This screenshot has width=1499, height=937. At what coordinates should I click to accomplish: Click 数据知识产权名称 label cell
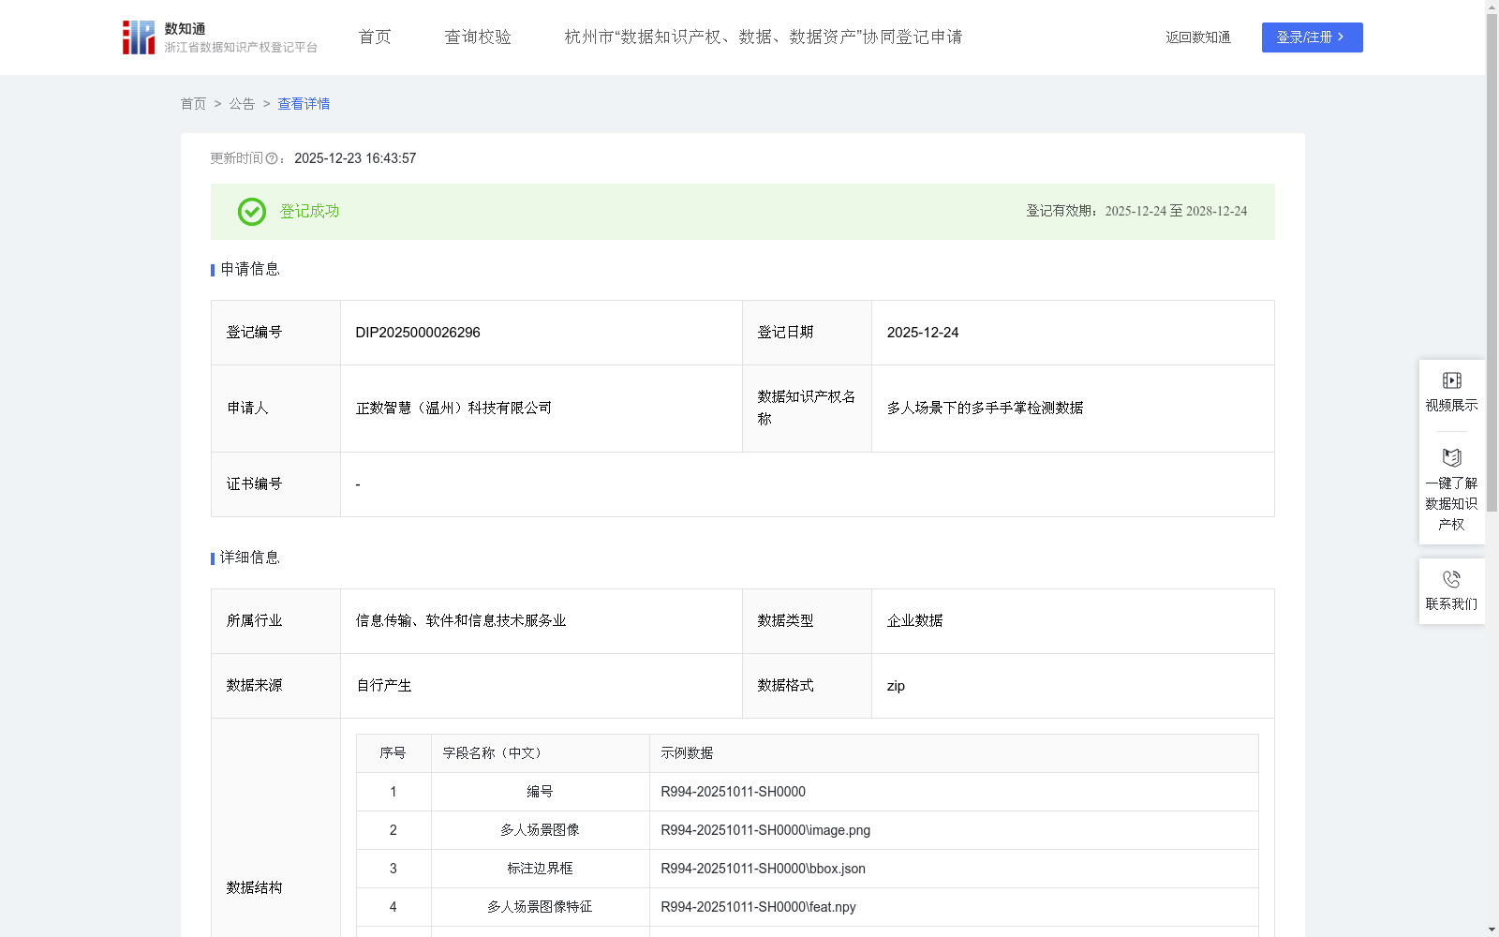tap(807, 409)
